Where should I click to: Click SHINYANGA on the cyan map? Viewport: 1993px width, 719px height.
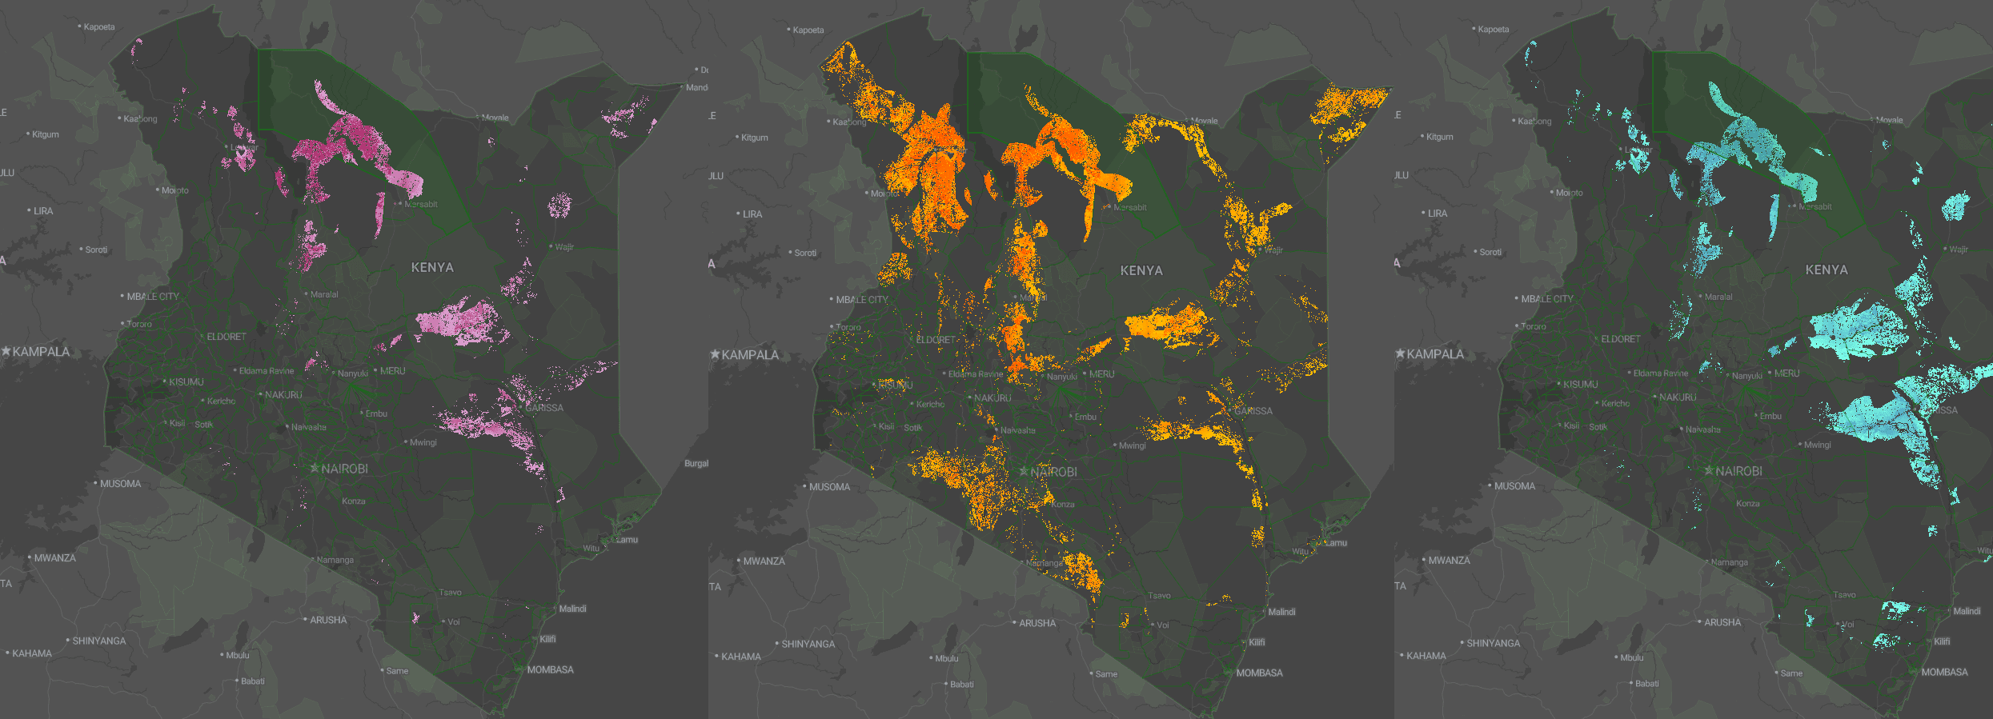1494,643
